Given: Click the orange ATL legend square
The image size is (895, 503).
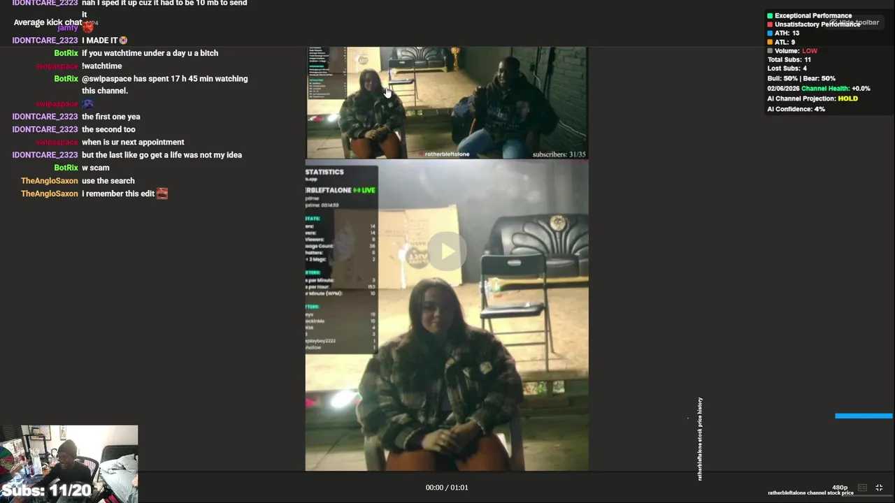Looking at the screenshot, I should click(x=770, y=42).
